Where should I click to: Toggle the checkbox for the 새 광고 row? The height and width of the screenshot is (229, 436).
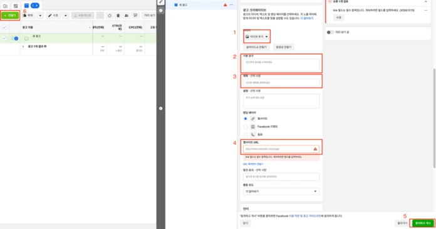pos(4,38)
